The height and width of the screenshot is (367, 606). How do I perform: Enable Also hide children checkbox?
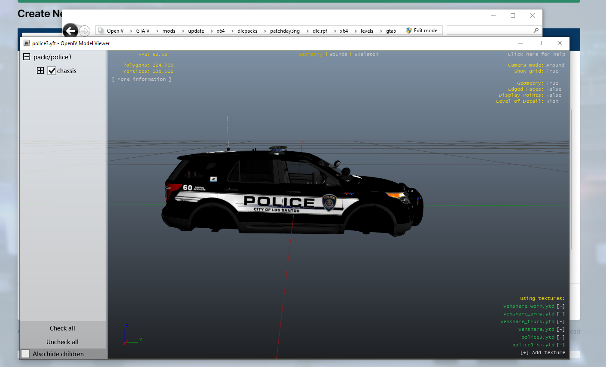[26, 354]
